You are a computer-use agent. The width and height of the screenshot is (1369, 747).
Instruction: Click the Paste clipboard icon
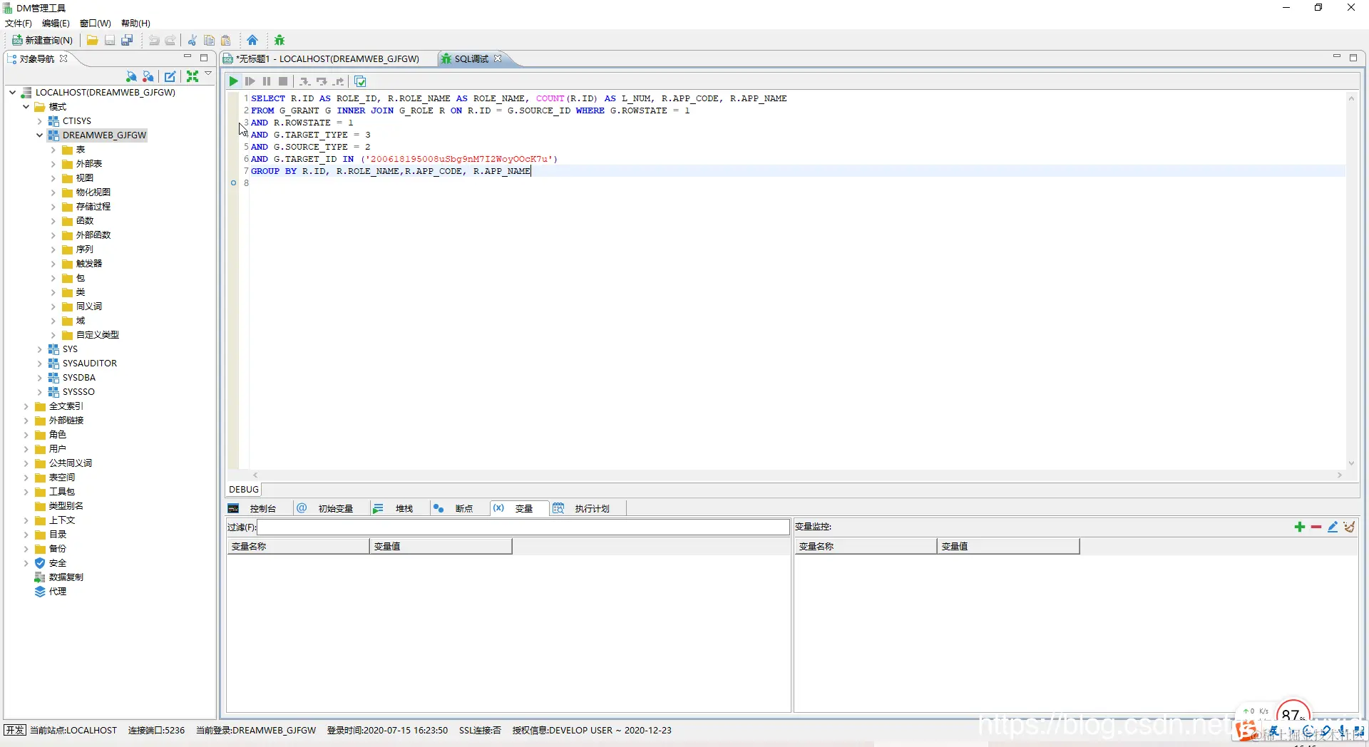pos(226,40)
